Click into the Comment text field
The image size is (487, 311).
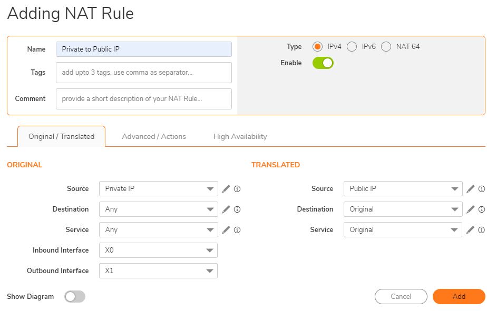143,99
